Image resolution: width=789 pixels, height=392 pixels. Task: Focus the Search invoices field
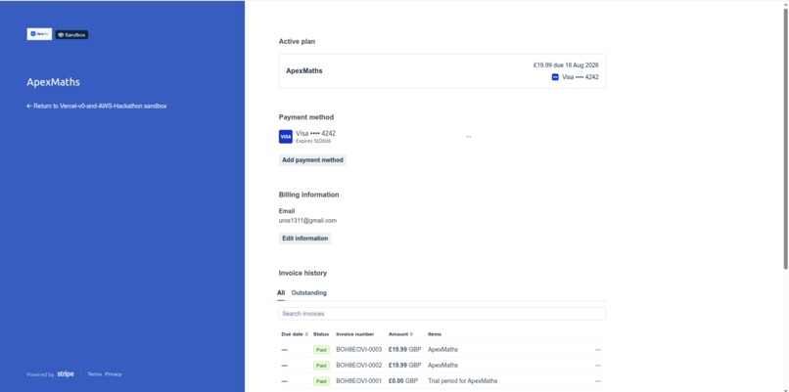(x=442, y=314)
